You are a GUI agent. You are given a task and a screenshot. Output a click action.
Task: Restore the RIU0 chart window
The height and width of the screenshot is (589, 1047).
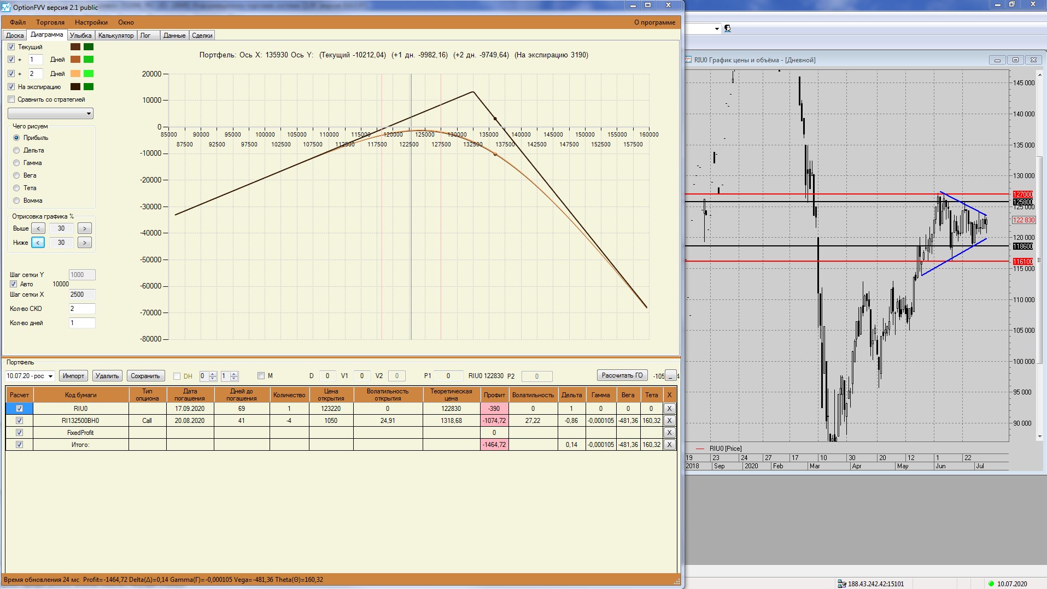tap(1015, 60)
